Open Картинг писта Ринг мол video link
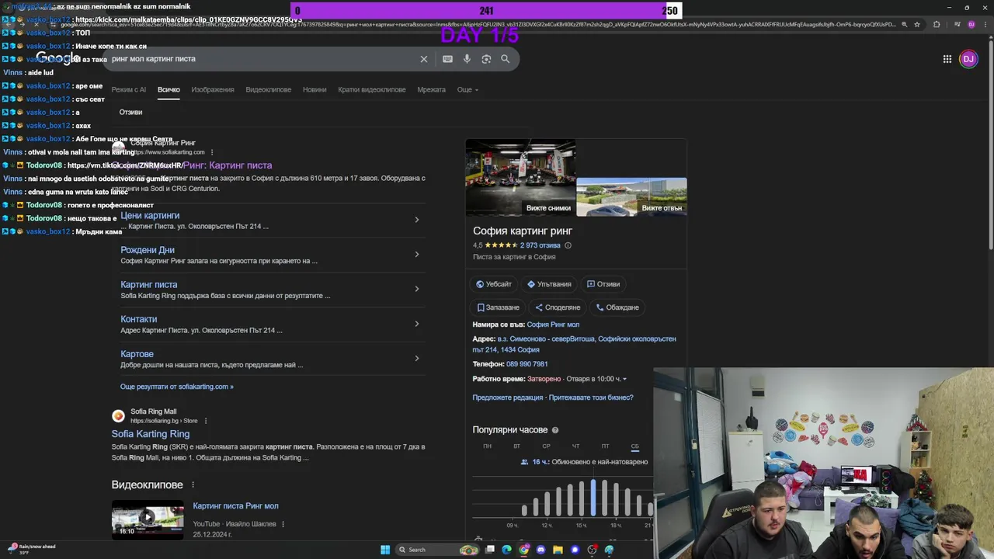The image size is (994, 559). coord(235,506)
